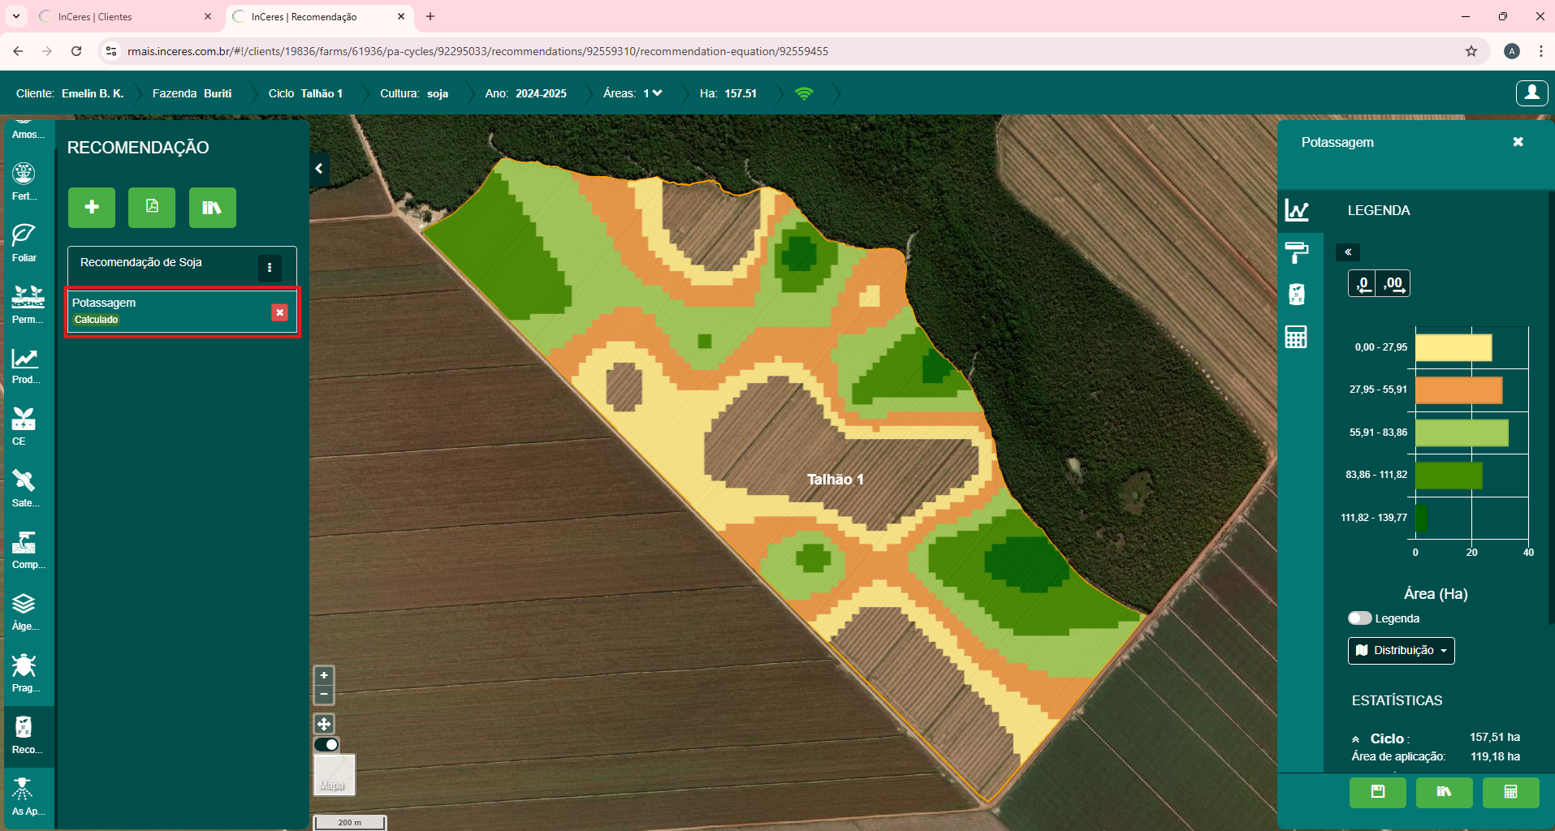Export the recommendation as PDF
This screenshot has height=831, width=1555.
(x=152, y=208)
